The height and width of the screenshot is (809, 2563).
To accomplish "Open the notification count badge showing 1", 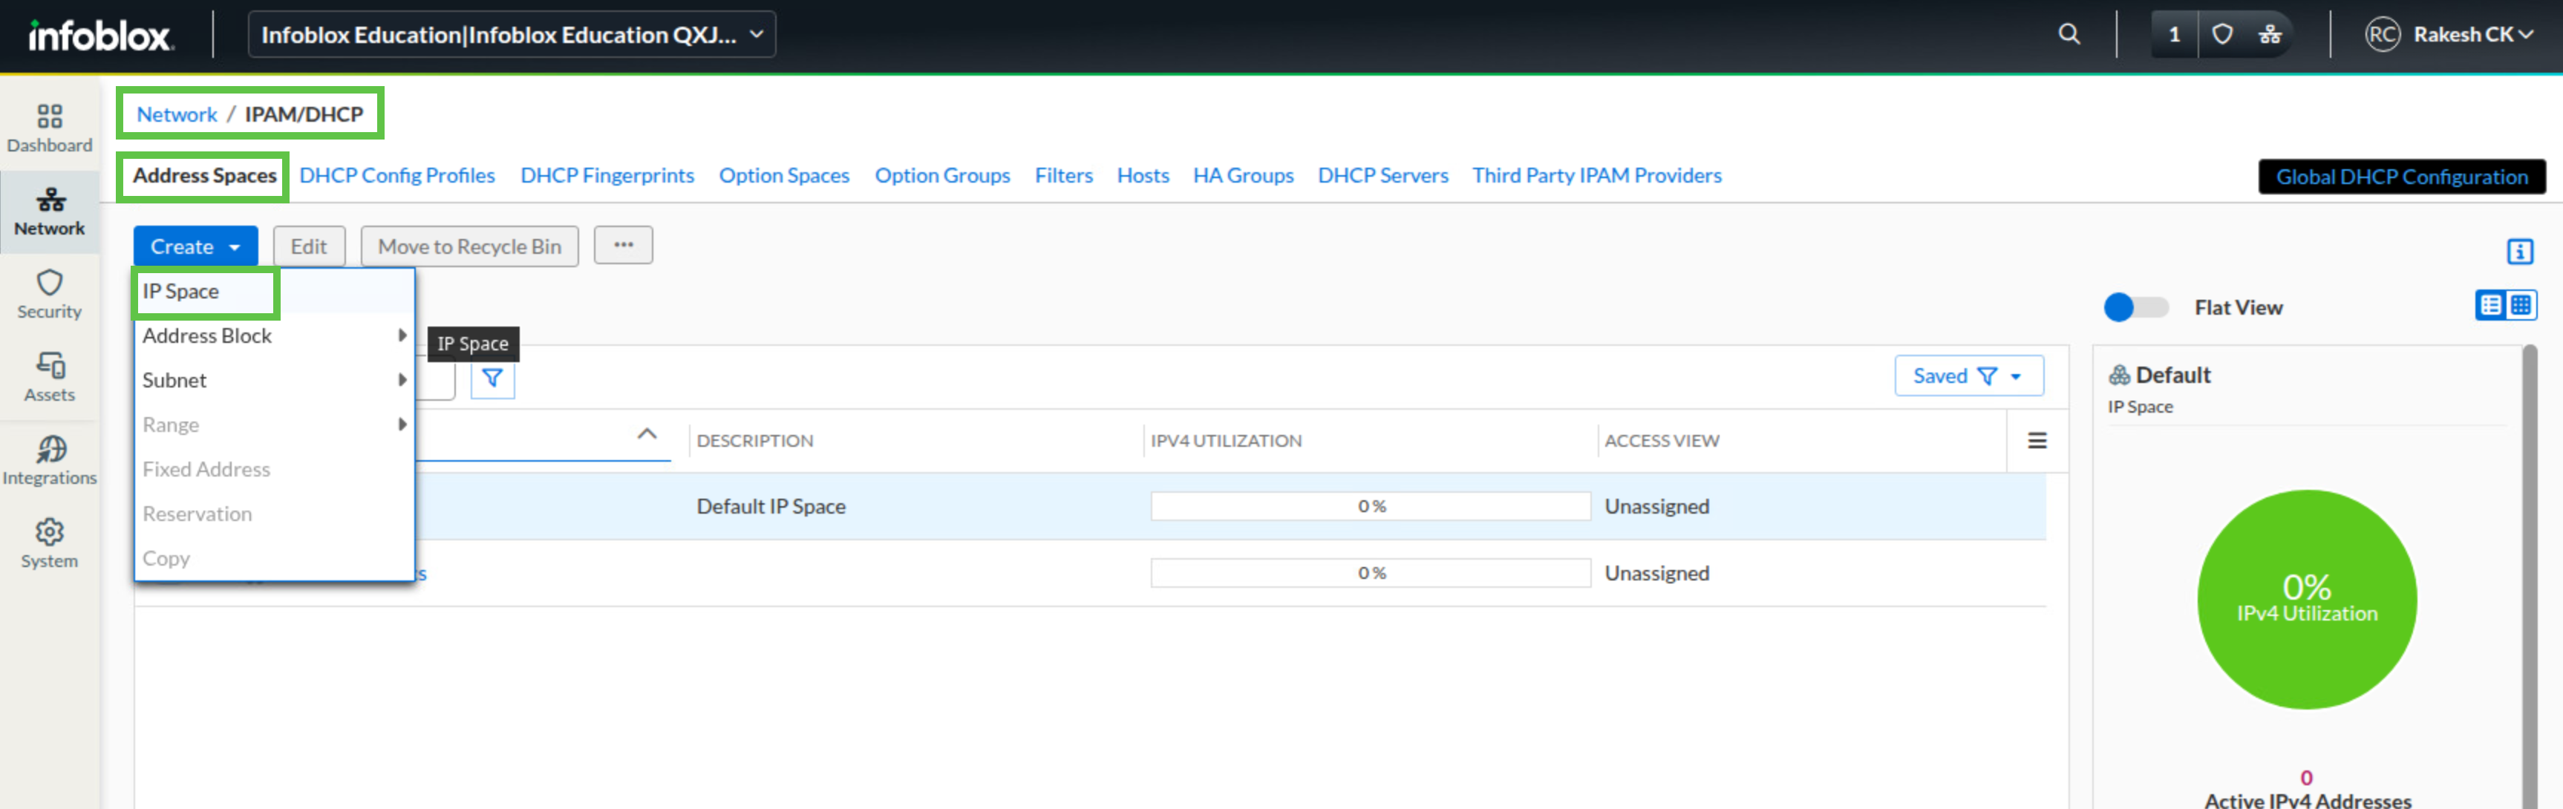I will coord(2174,35).
